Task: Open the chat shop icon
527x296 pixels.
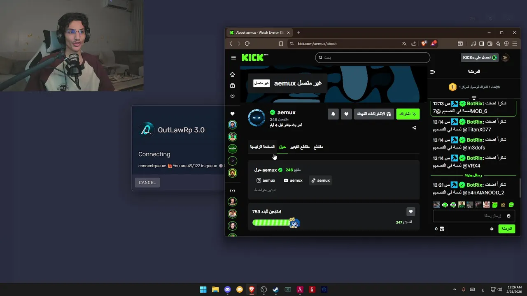Action: point(442,229)
